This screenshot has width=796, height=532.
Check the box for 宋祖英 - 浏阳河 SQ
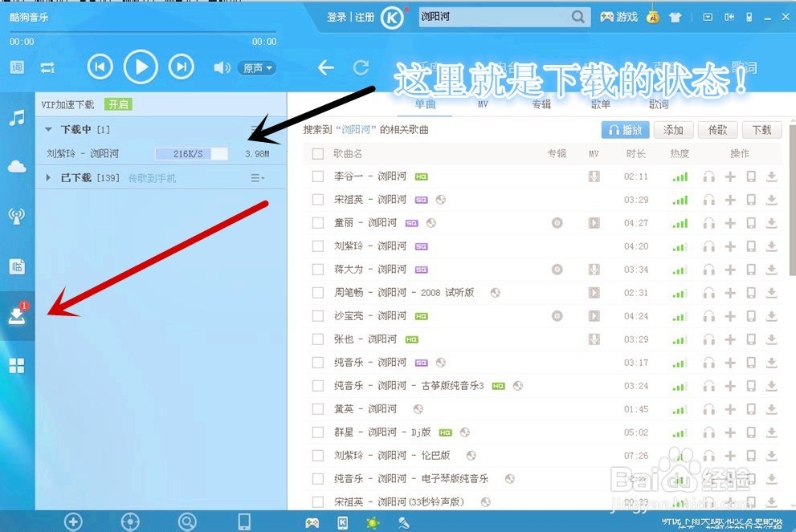click(318, 200)
